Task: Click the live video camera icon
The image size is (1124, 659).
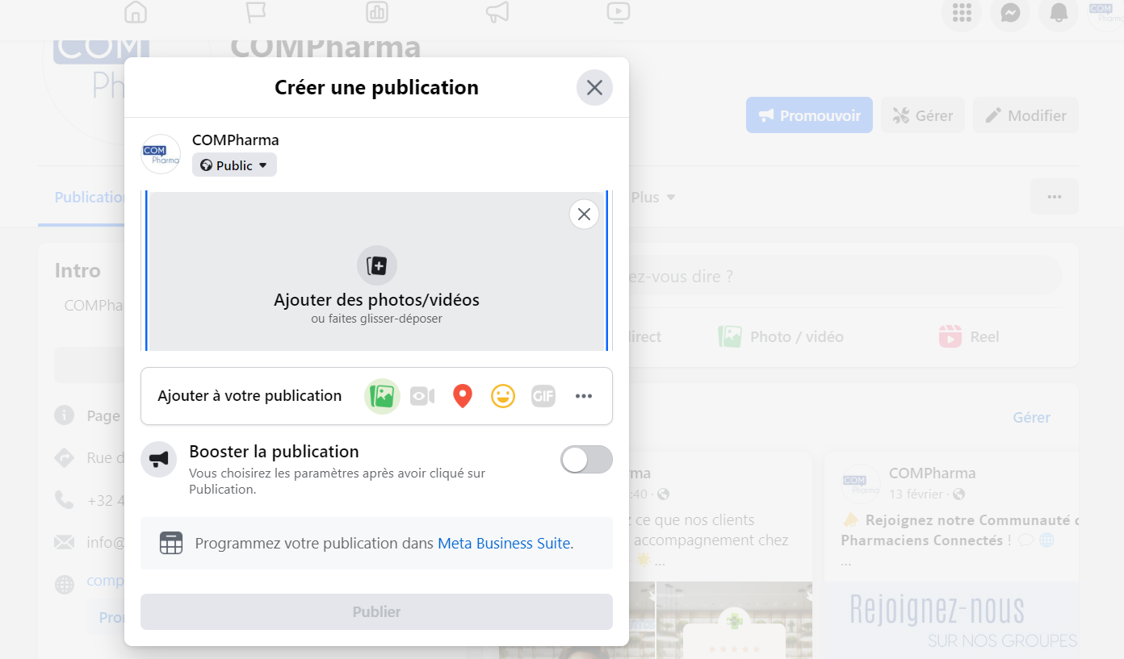Action: coord(422,396)
